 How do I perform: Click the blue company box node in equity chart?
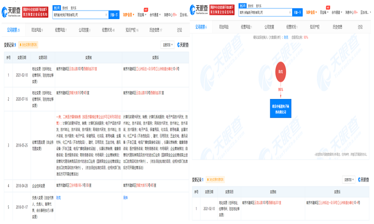pos(280,109)
